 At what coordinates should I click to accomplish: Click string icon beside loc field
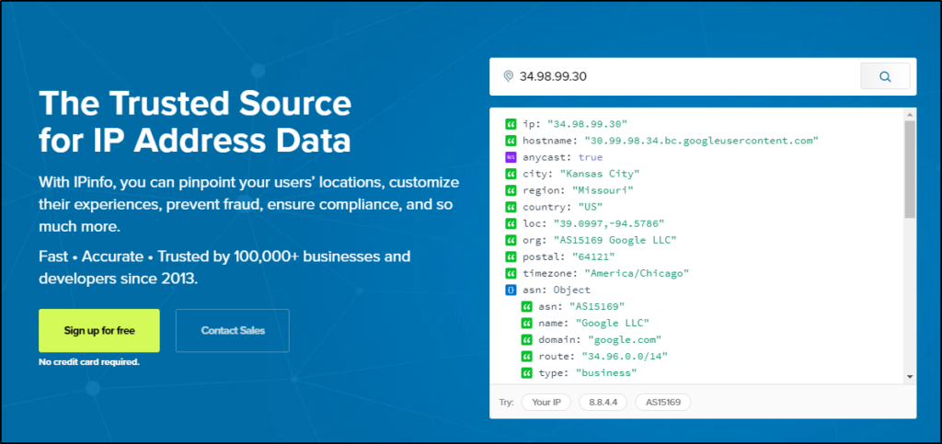[511, 223]
